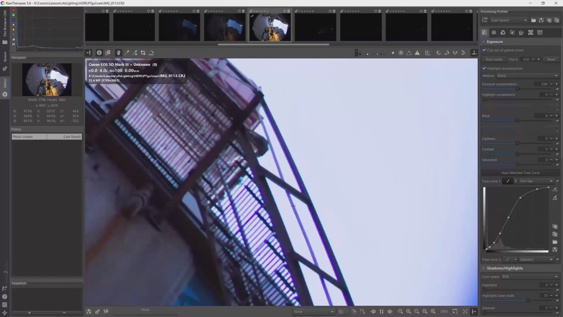Pick the white balance eyedropper tool

(x=127, y=53)
